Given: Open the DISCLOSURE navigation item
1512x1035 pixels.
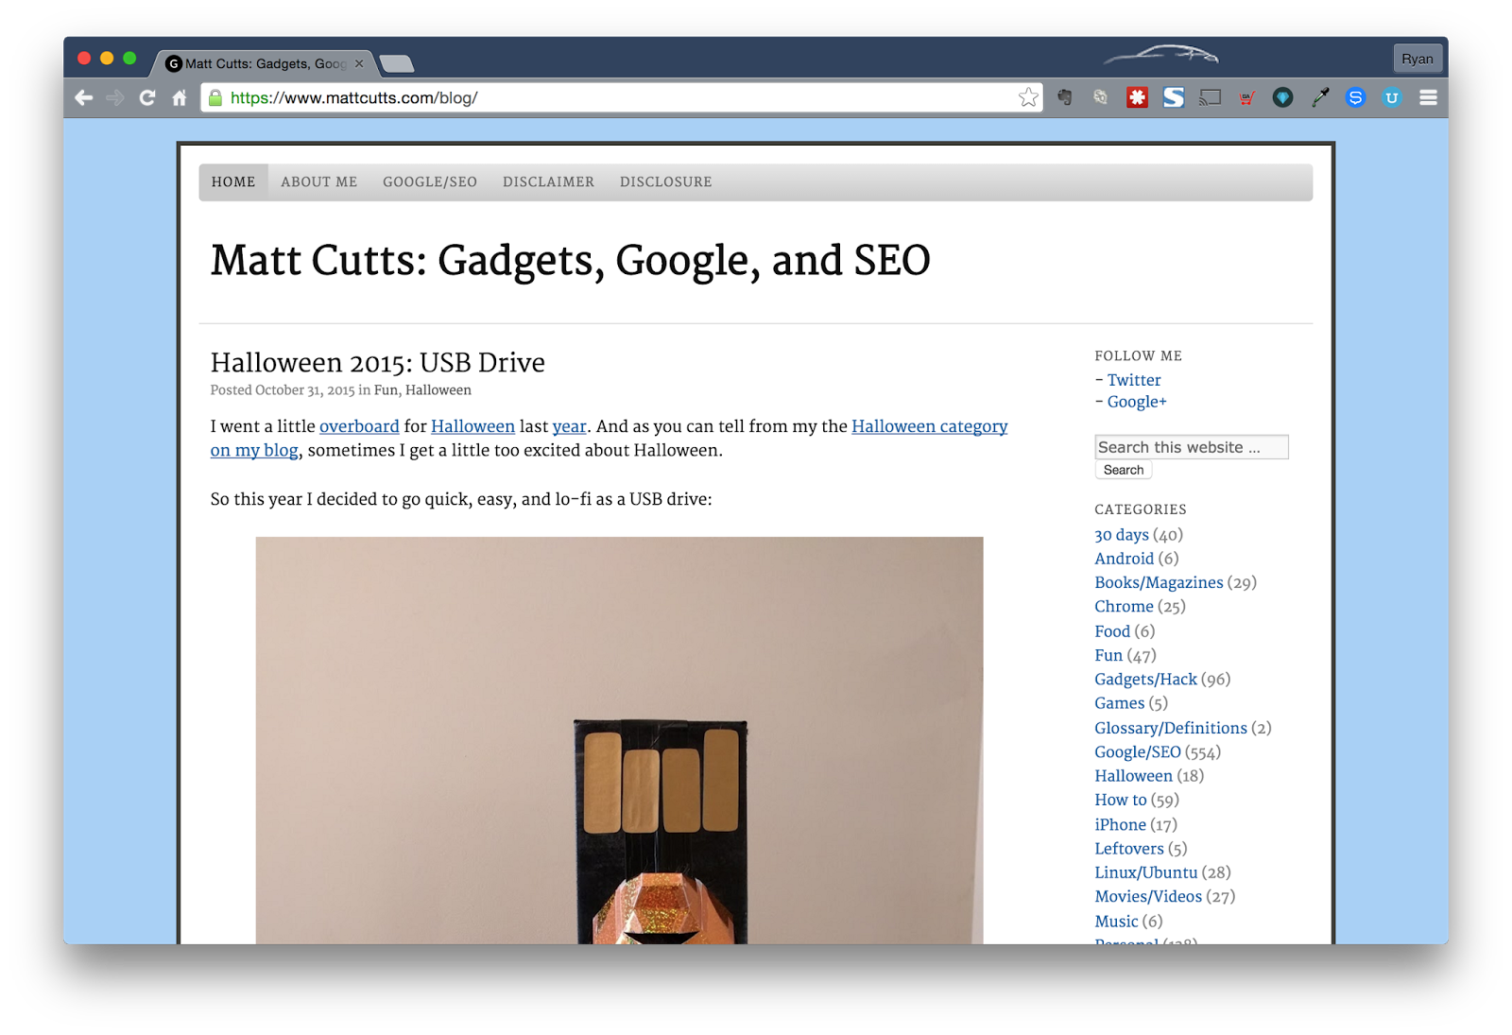Looking at the screenshot, I should click(x=666, y=181).
